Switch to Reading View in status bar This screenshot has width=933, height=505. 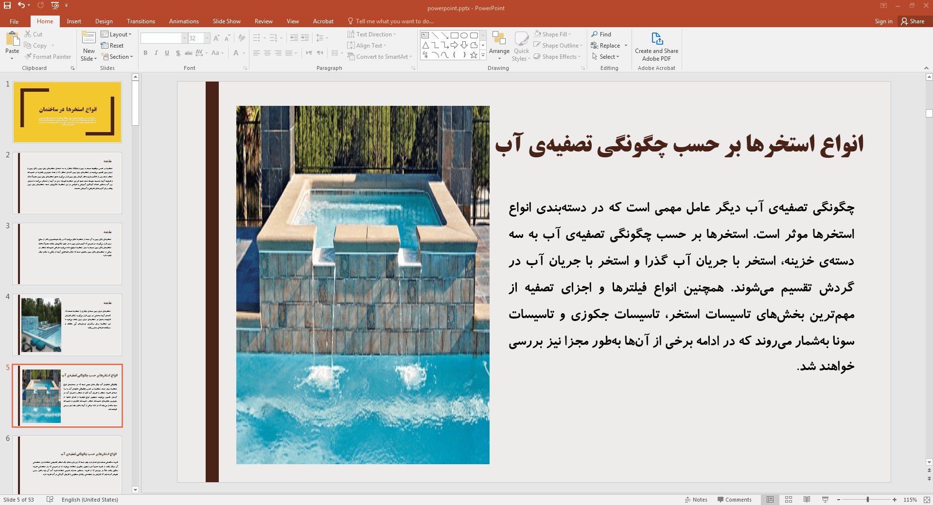(807, 499)
